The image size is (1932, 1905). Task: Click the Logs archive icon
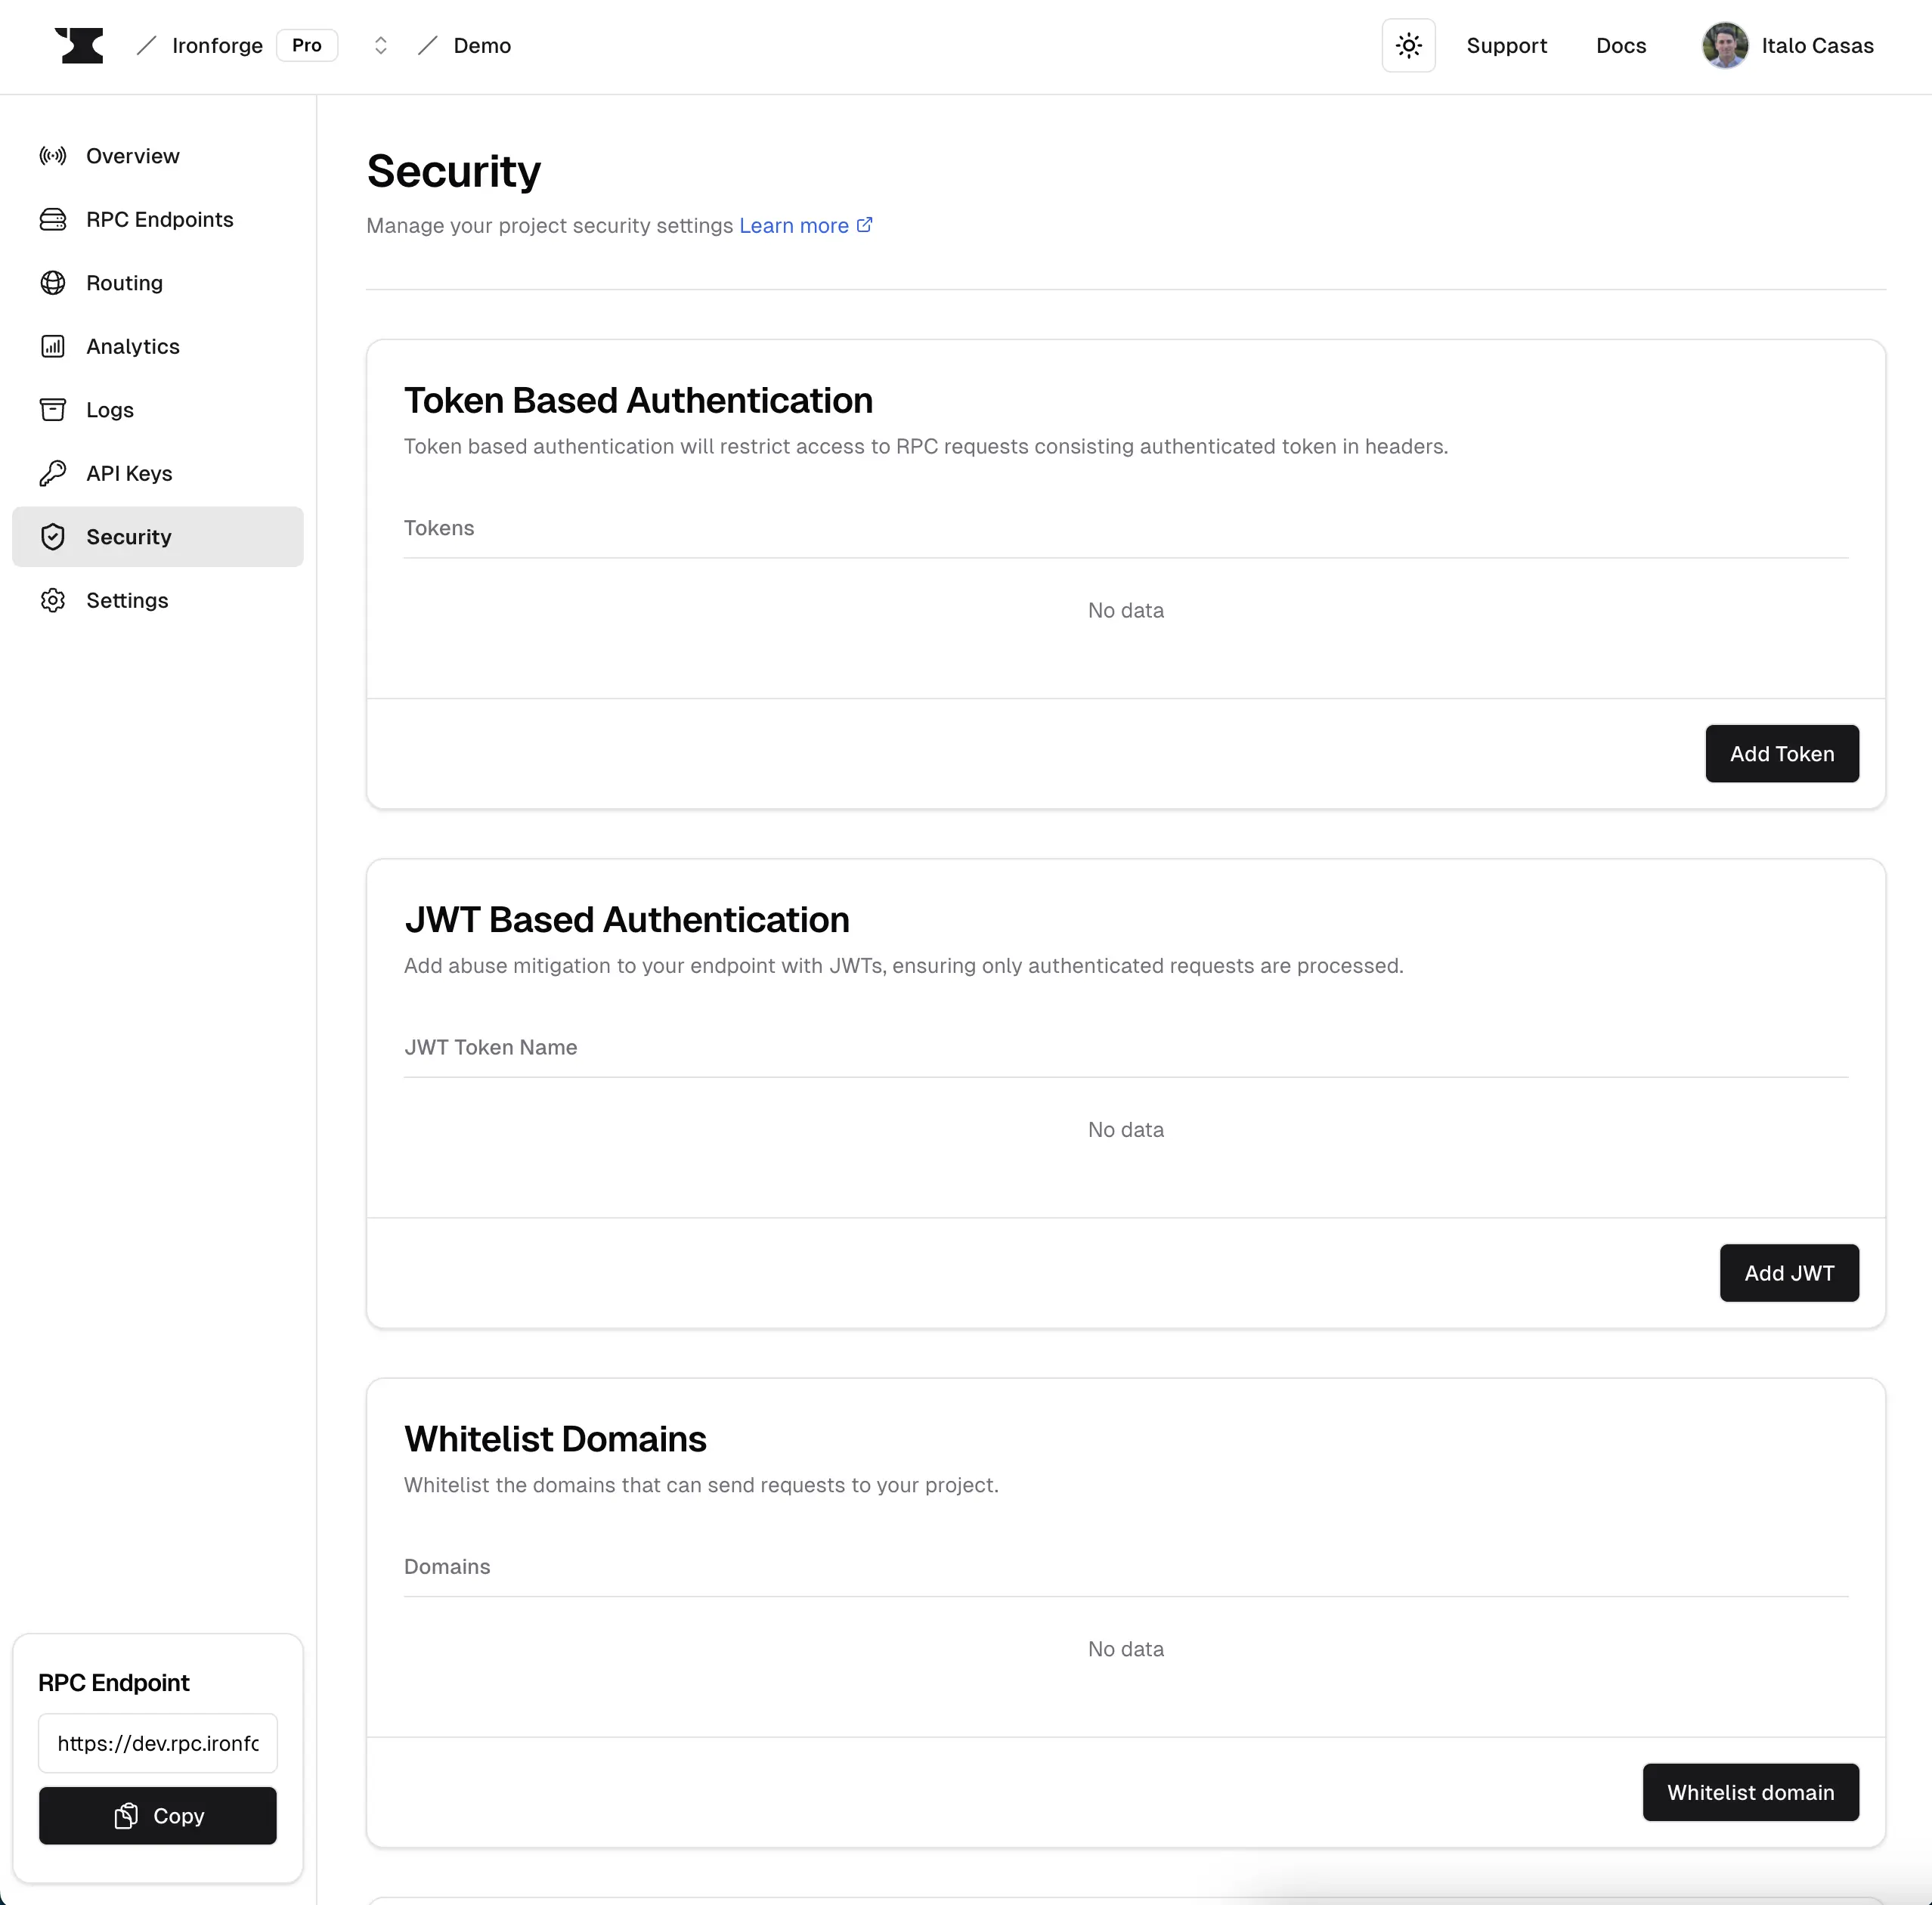coord(53,410)
